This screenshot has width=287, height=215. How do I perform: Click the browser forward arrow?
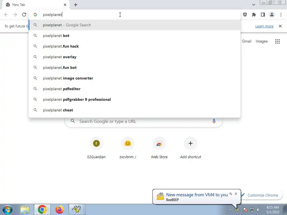point(15,15)
